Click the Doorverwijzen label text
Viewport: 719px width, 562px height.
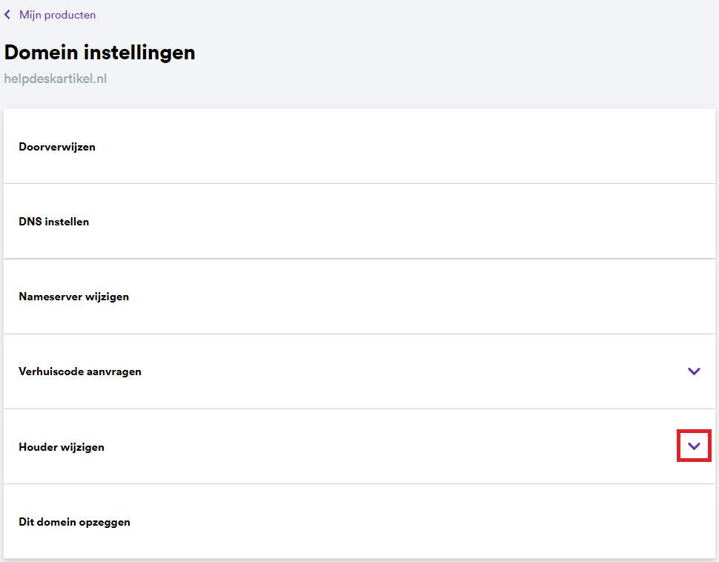pyautogui.click(x=57, y=147)
